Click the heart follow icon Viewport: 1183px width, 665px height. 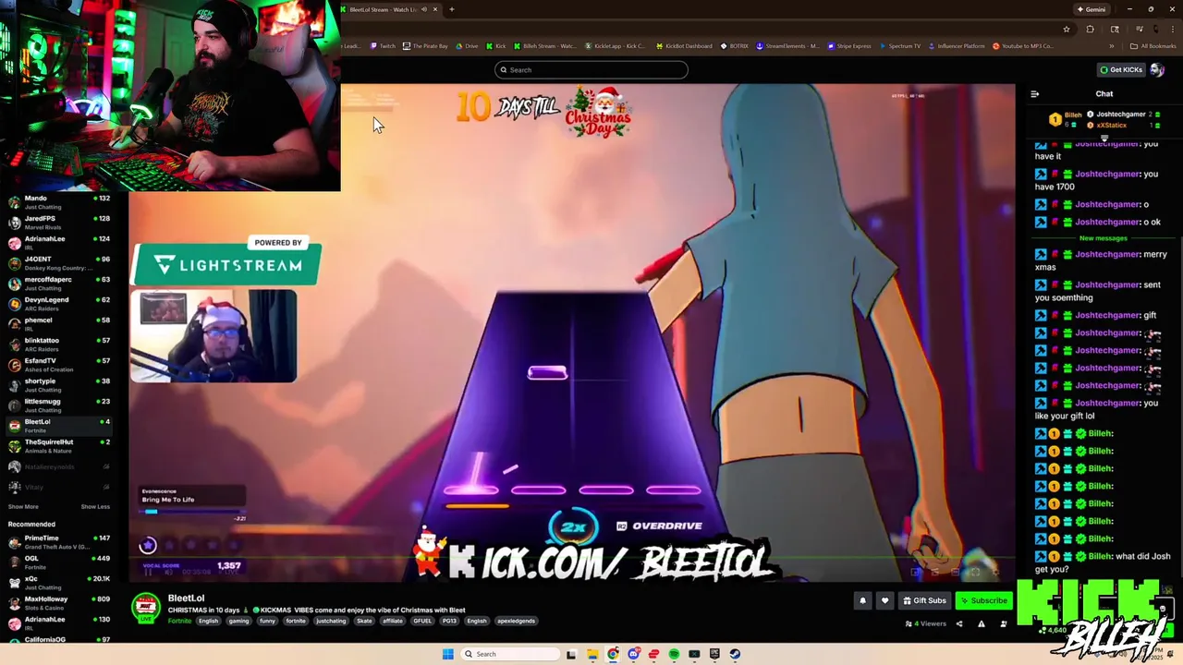(x=884, y=600)
